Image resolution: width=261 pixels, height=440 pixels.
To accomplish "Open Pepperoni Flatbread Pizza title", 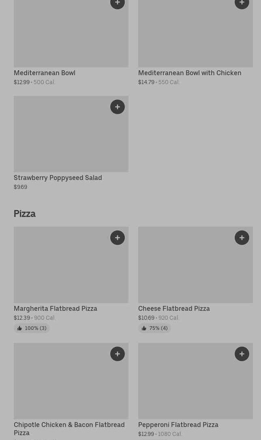I will tap(178, 425).
